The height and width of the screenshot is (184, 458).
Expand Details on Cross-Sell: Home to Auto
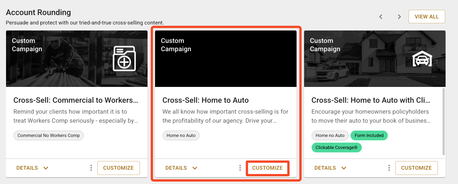click(x=181, y=168)
